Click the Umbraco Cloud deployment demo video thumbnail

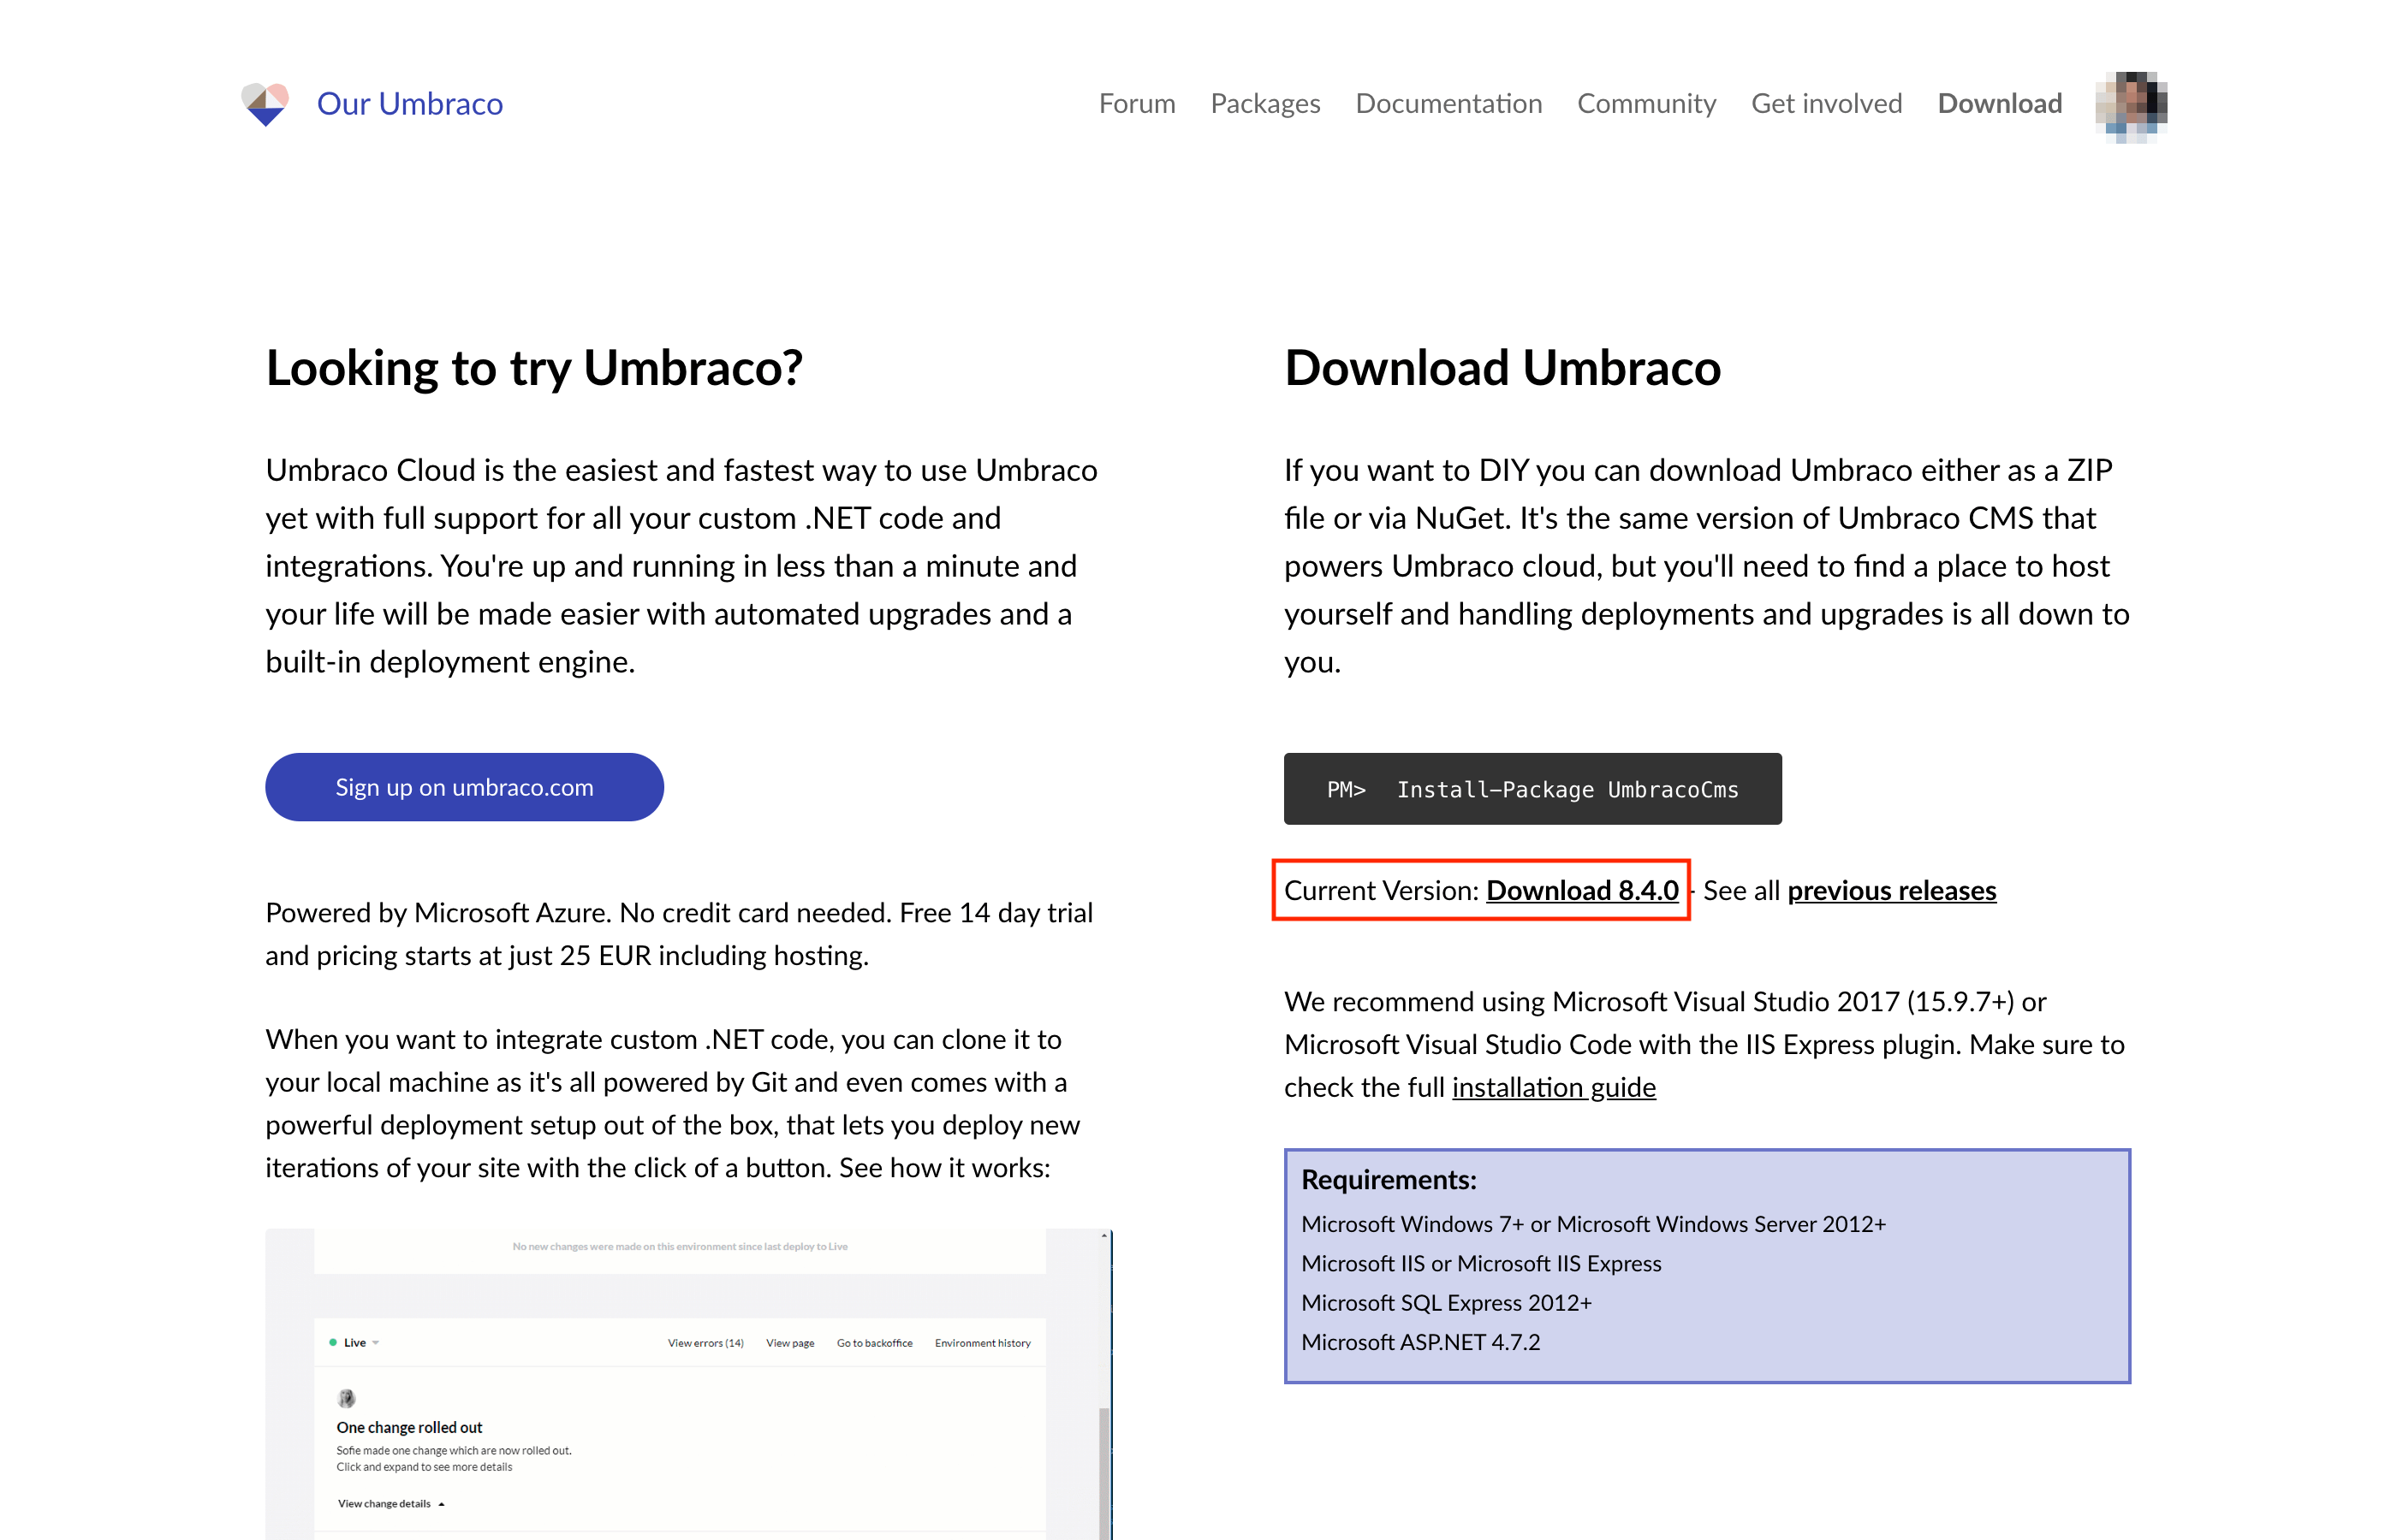point(688,1384)
